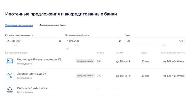Click Получить онлайн for Льготная ипотека
The height and width of the screenshot is (107, 191).
click(85, 75)
